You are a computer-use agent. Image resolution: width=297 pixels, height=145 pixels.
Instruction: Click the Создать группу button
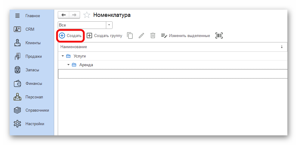[x=104, y=35]
